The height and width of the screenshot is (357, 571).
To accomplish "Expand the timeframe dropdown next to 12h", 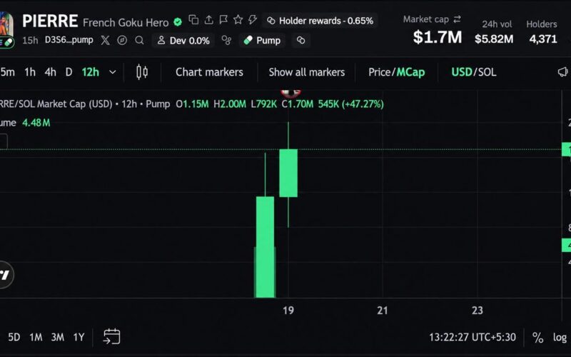I will pyautogui.click(x=113, y=72).
